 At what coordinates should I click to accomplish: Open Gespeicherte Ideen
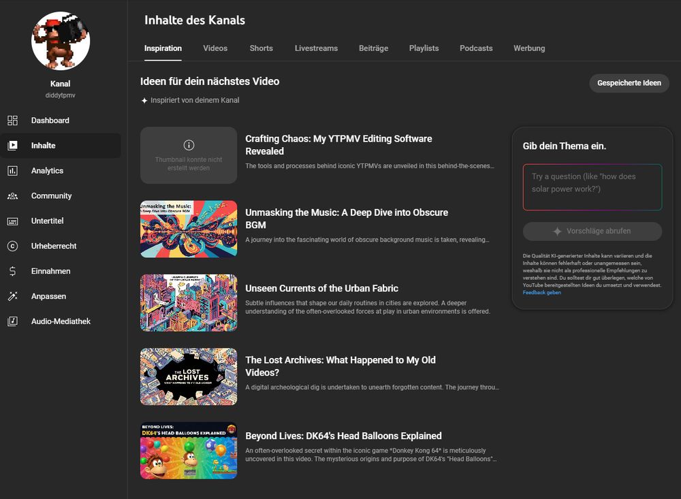(x=629, y=83)
